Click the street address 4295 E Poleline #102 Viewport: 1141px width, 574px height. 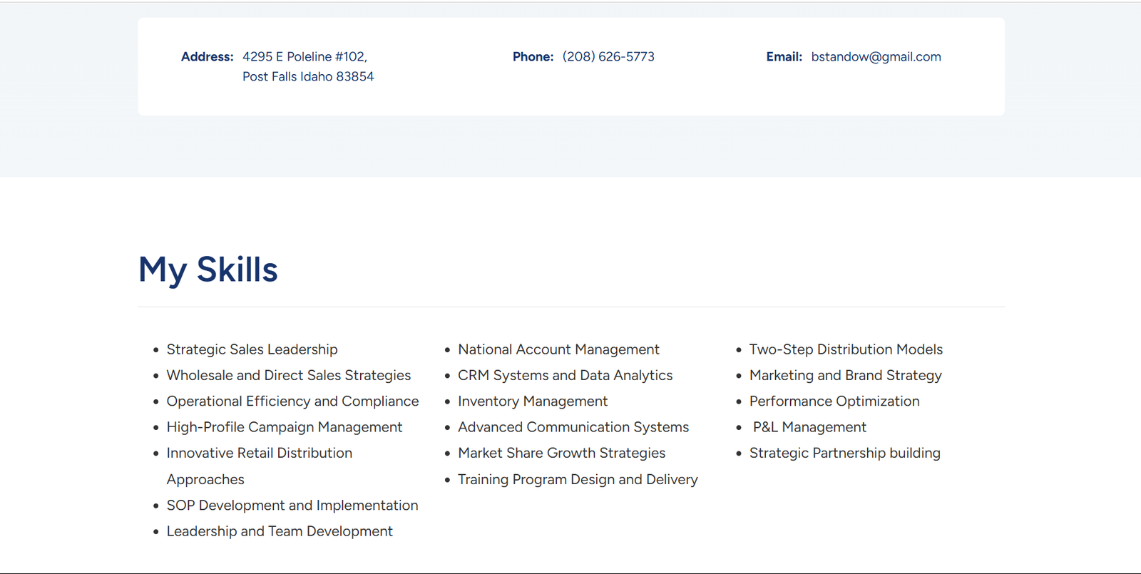click(305, 57)
